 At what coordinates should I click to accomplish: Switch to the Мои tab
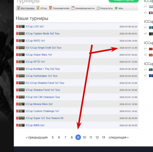tap(119, 8)
